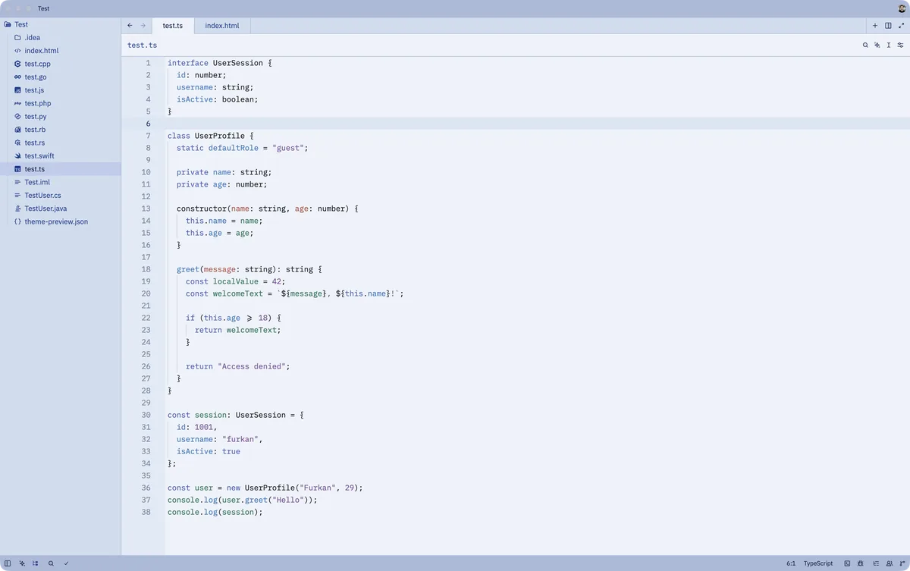Screen dimensions: 910x571
Task: Open theme-preview.json in the file tree
Action: pyautogui.click(x=61, y=221)
